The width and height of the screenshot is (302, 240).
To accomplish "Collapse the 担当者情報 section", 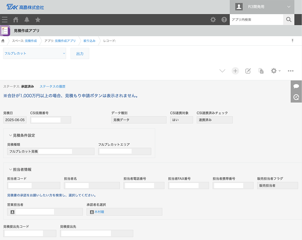I will point(10,169).
